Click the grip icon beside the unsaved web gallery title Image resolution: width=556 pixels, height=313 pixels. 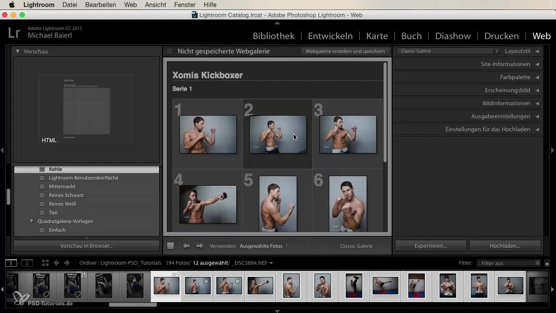(169, 51)
